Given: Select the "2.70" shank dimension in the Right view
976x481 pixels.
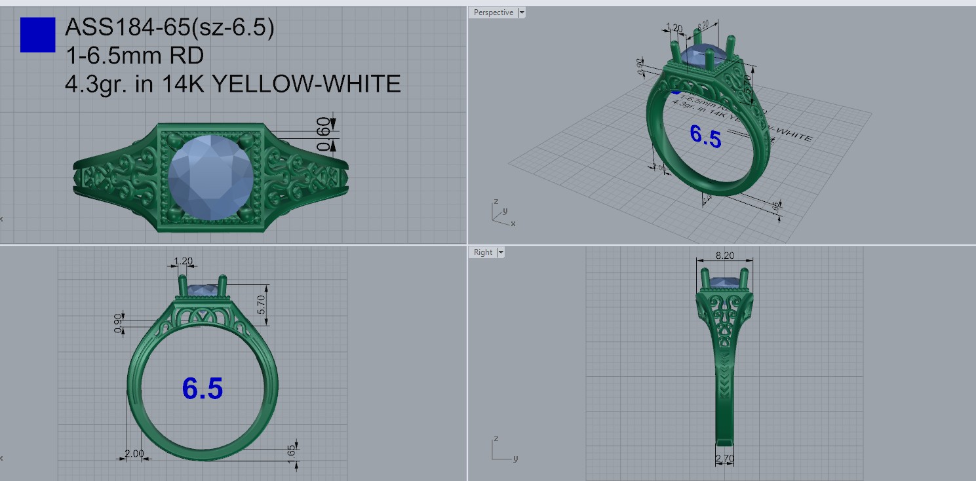Looking at the screenshot, I should (x=724, y=458).
